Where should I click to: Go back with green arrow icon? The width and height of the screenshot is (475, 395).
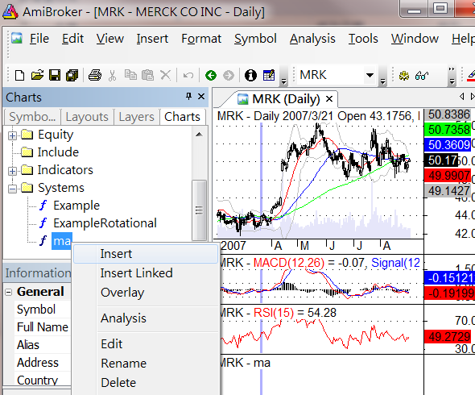coord(211,75)
